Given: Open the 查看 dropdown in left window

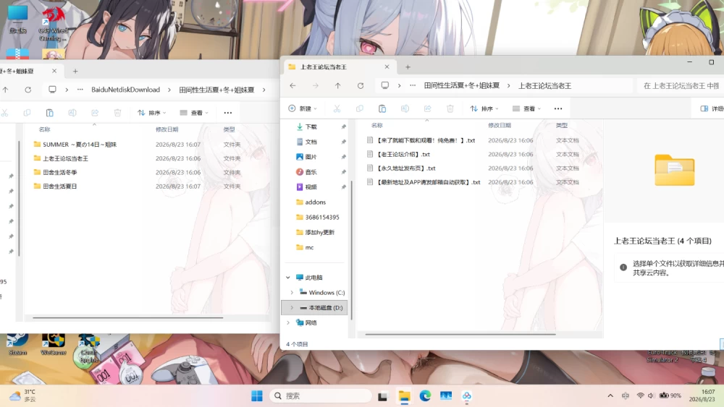Looking at the screenshot, I should point(194,113).
